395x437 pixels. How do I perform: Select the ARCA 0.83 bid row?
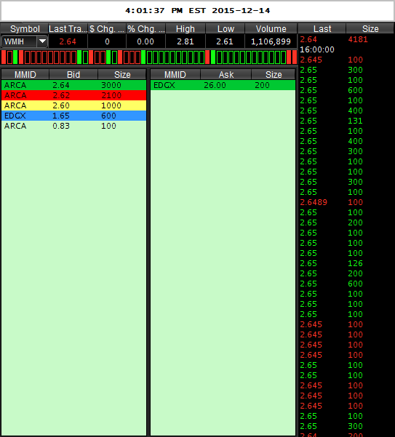click(74, 126)
